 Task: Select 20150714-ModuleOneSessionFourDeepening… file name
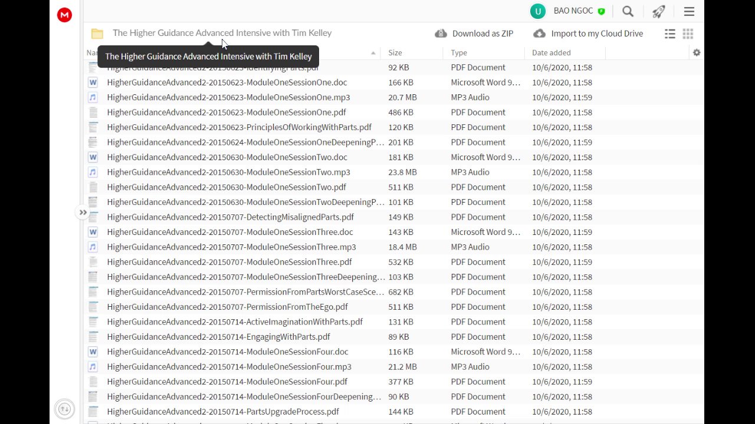click(244, 396)
